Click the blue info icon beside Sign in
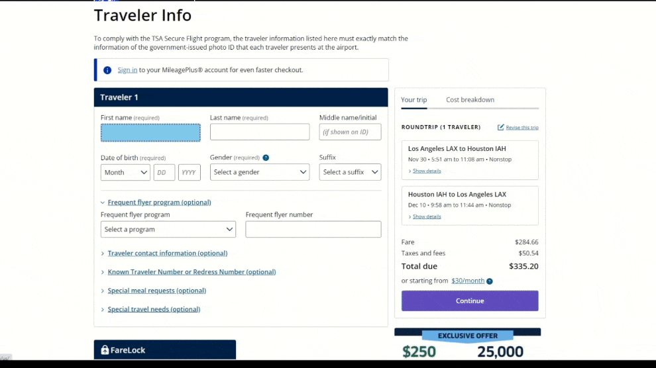656x368 pixels. 107,70
